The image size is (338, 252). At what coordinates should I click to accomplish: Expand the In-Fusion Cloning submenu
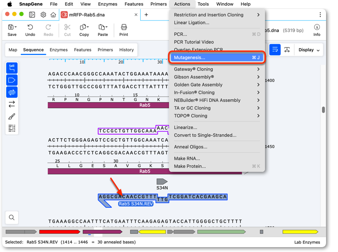[x=217, y=93]
